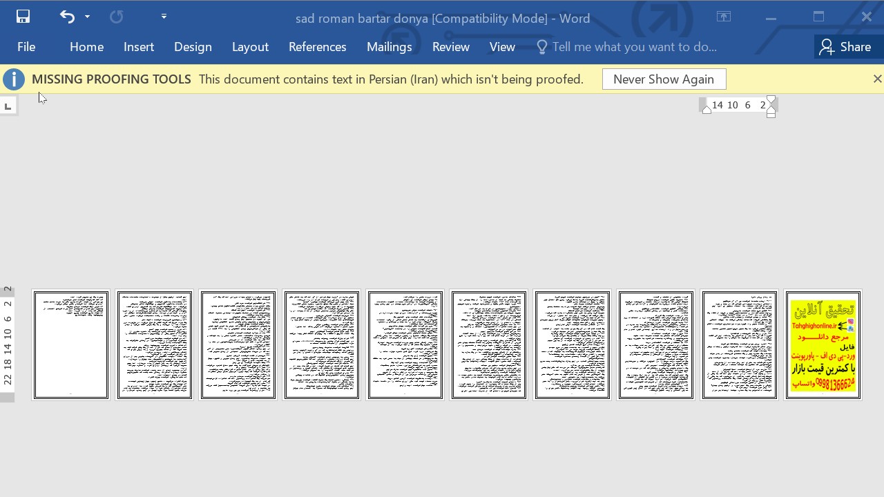Click the Save icon in the title bar
The width and height of the screenshot is (884, 497).
[x=23, y=17]
